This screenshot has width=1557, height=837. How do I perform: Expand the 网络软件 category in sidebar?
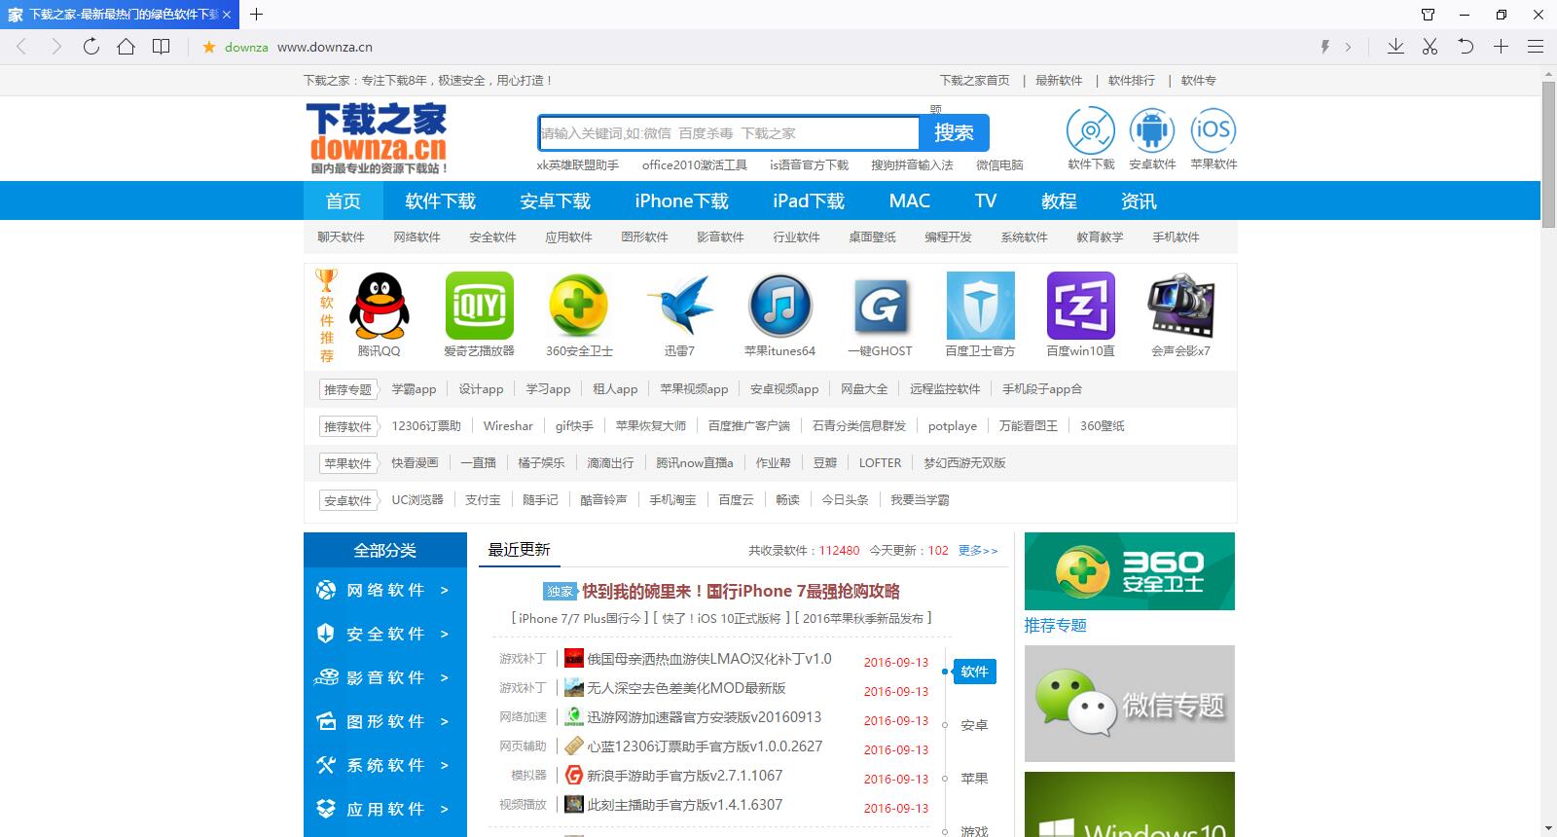(x=385, y=590)
